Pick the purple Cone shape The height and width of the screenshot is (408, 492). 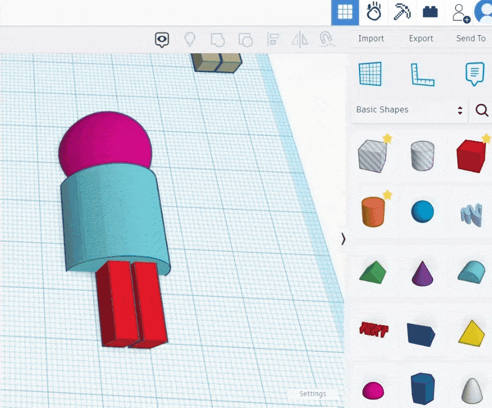(422, 274)
